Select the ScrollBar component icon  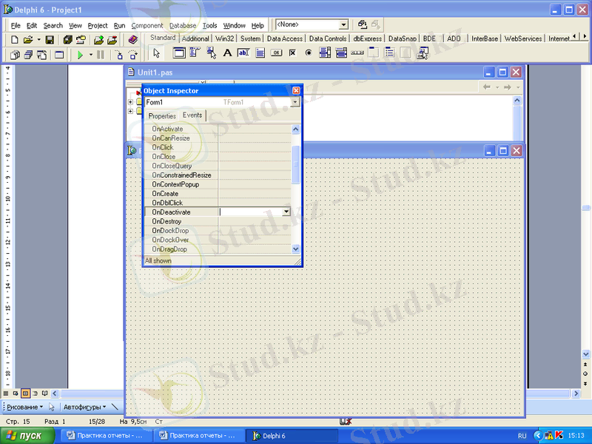(357, 53)
